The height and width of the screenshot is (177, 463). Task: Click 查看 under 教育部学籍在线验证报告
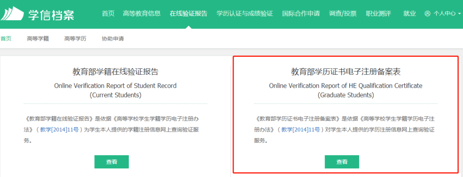click(x=111, y=162)
